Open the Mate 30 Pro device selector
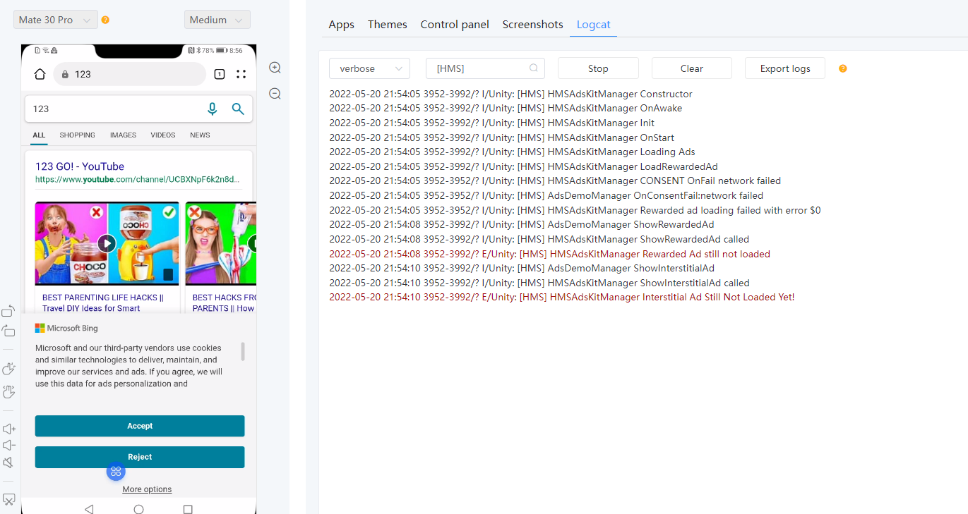Viewport: 968px width, 514px height. (x=55, y=20)
